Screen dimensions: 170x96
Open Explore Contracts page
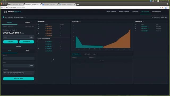(x=124, y=12)
